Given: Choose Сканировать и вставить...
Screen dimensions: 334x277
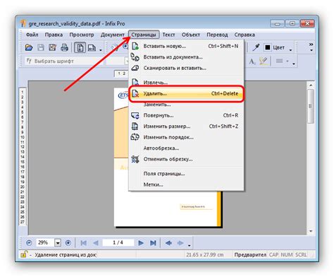Looking at the screenshot, I should [186, 68].
